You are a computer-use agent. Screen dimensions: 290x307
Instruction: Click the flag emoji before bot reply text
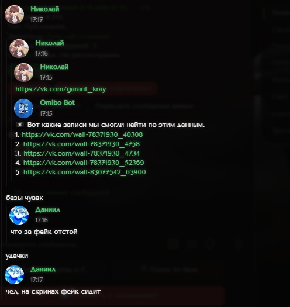[19, 125]
